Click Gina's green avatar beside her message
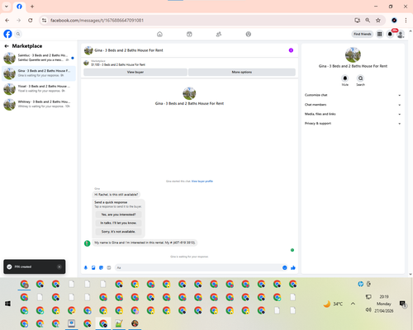 pos(87,243)
